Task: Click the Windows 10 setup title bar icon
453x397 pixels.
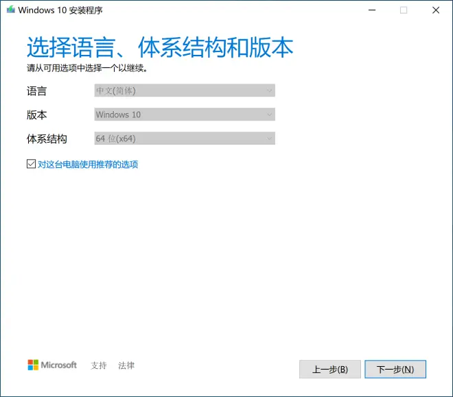Action: [11, 10]
